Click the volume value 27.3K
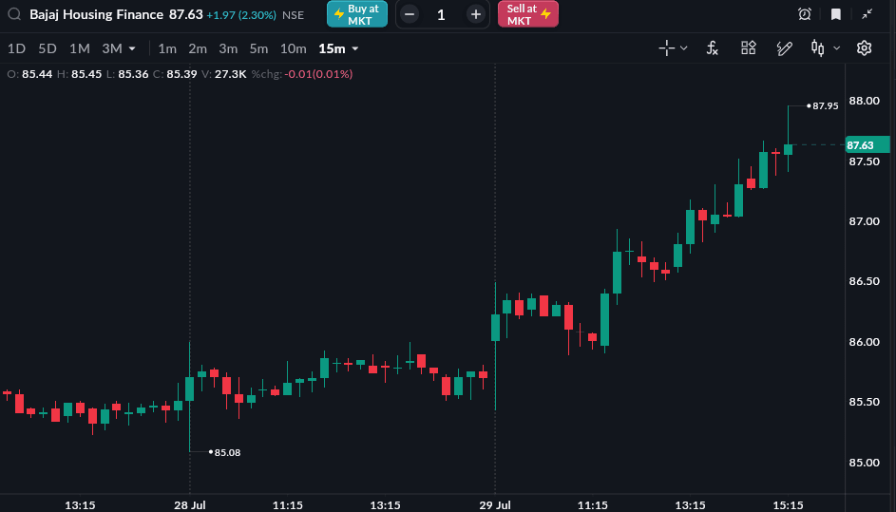This screenshot has width=896, height=512. pyautogui.click(x=230, y=74)
